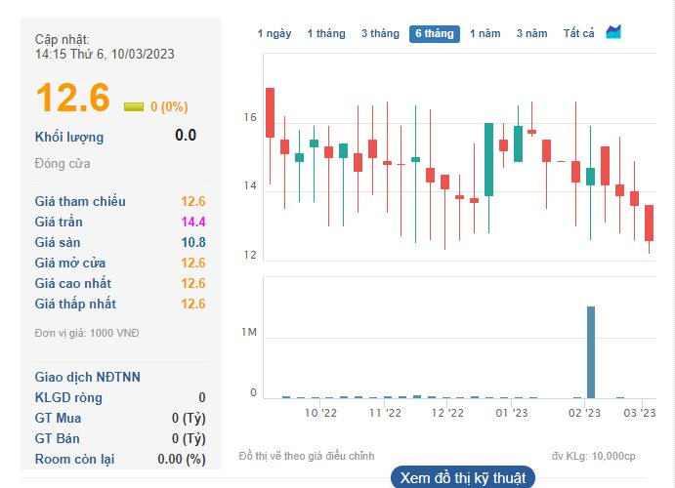Click the Room còn lại label
The height and width of the screenshot is (488, 675).
(74, 459)
